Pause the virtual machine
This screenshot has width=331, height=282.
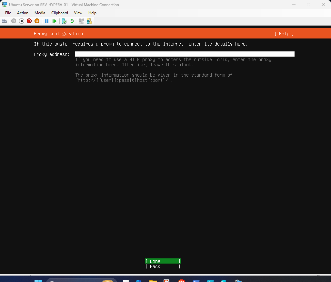pos(47,21)
